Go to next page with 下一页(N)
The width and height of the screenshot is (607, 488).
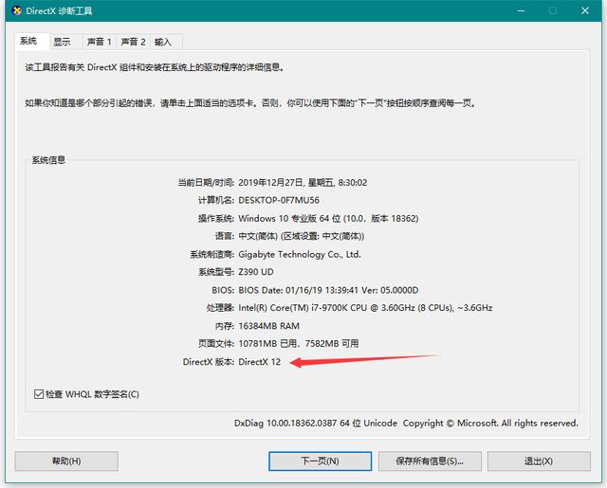coord(321,461)
